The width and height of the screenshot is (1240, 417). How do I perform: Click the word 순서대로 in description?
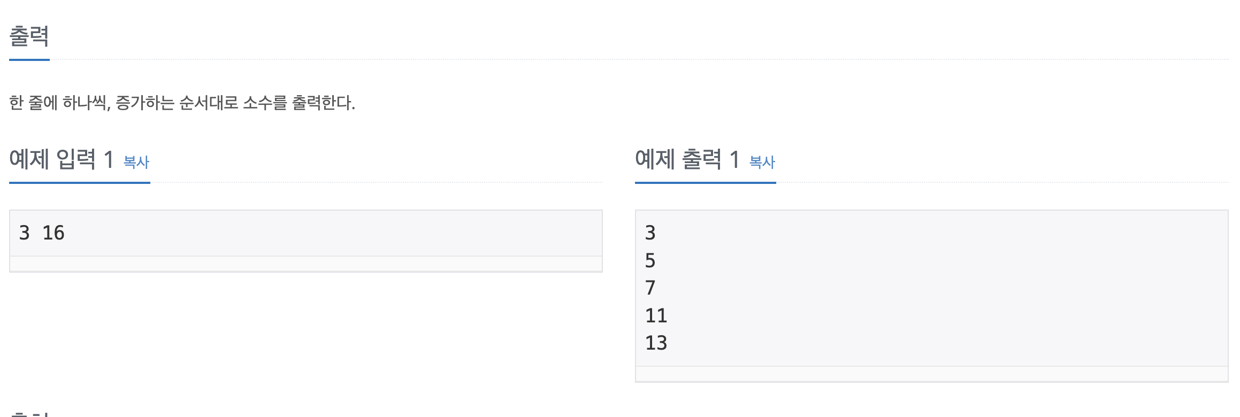pos(209,103)
